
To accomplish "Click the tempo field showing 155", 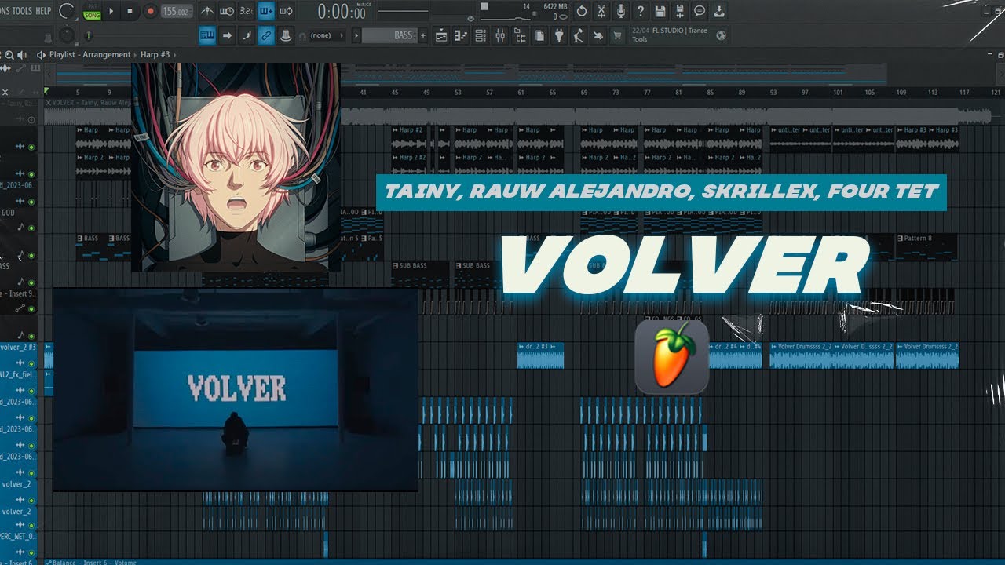I will (177, 11).
